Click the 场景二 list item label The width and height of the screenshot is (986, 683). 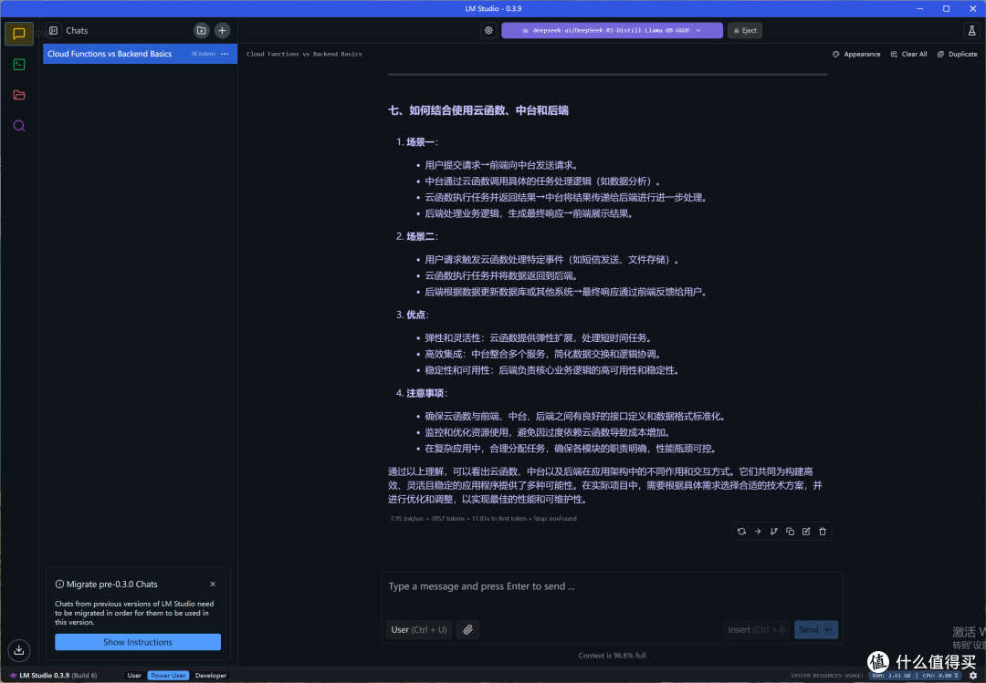420,236
